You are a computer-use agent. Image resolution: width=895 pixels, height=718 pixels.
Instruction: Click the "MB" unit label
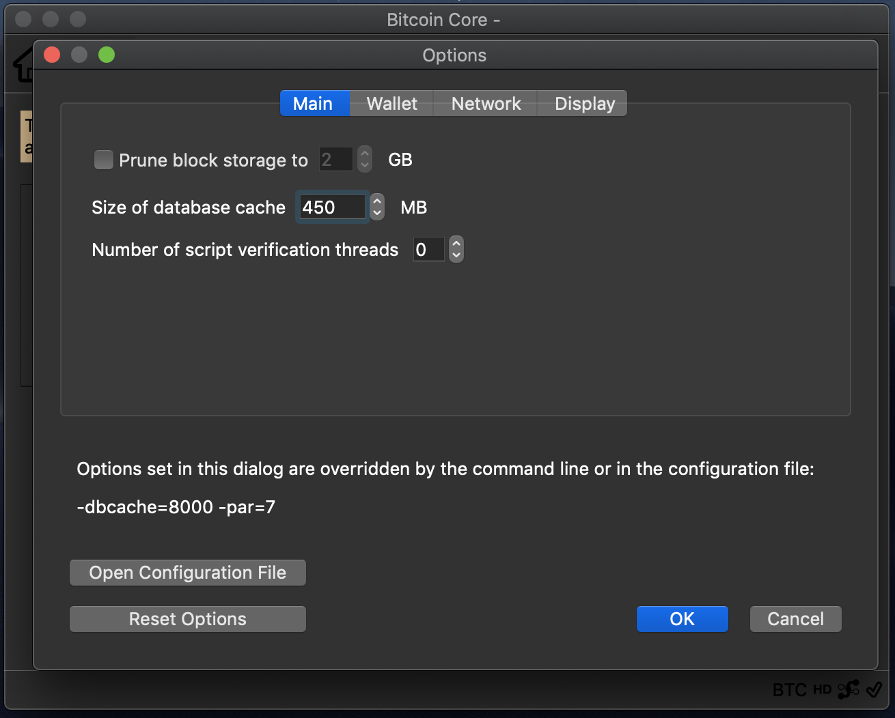click(x=414, y=207)
